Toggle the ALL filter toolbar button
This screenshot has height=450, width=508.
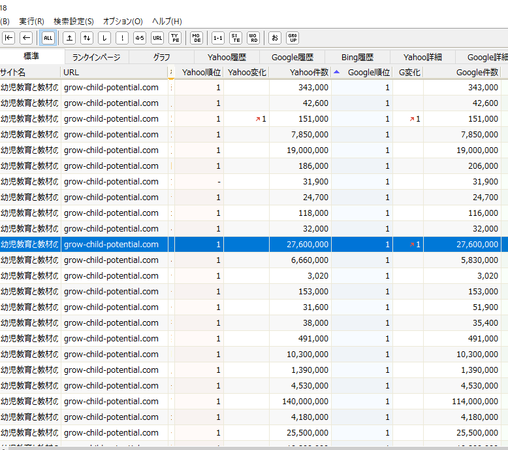pyautogui.click(x=48, y=38)
